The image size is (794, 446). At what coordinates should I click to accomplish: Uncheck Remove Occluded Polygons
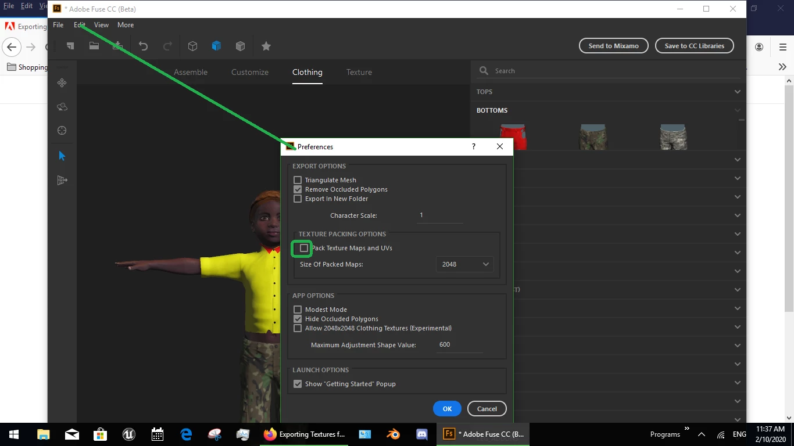[x=298, y=189]
